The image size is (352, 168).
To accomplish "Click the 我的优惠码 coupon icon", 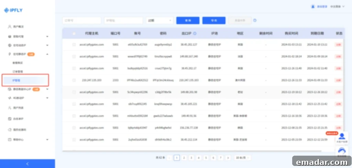I will click(x=10, y=130).
